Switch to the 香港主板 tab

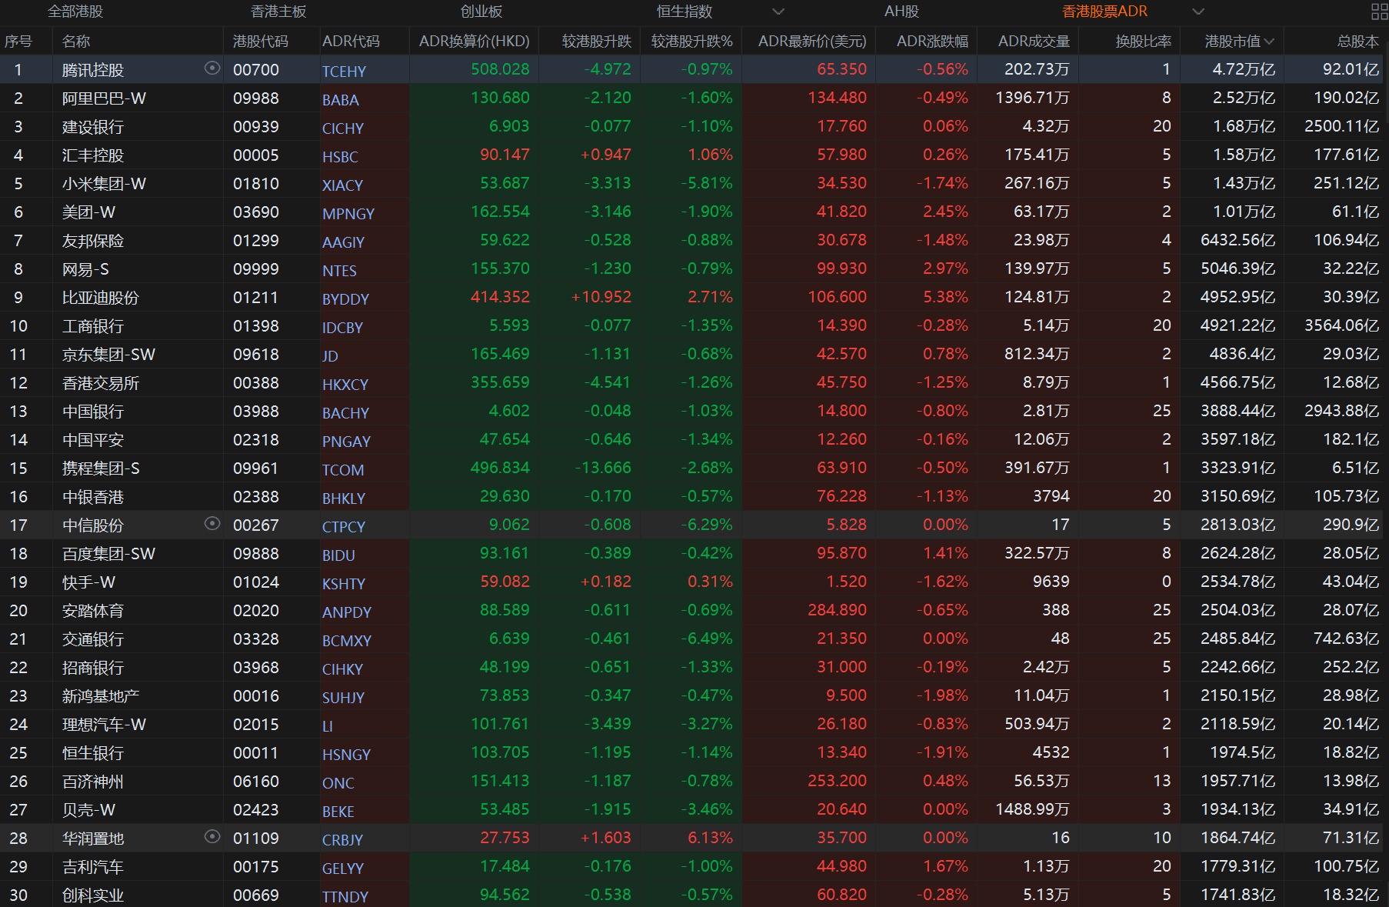point(278,12)
